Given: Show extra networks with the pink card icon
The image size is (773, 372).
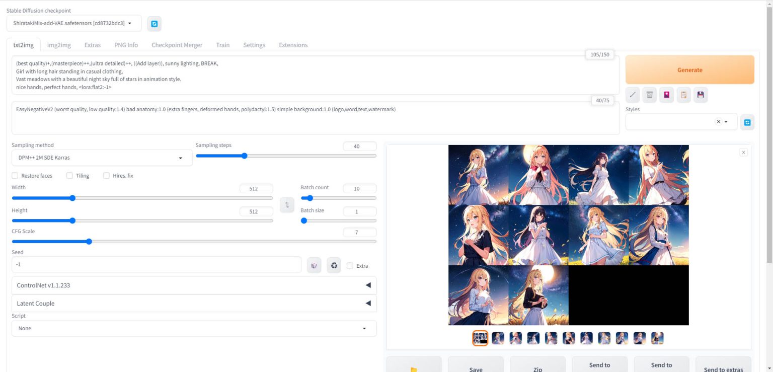Looking at the screenshot, I should click(666, 95).
